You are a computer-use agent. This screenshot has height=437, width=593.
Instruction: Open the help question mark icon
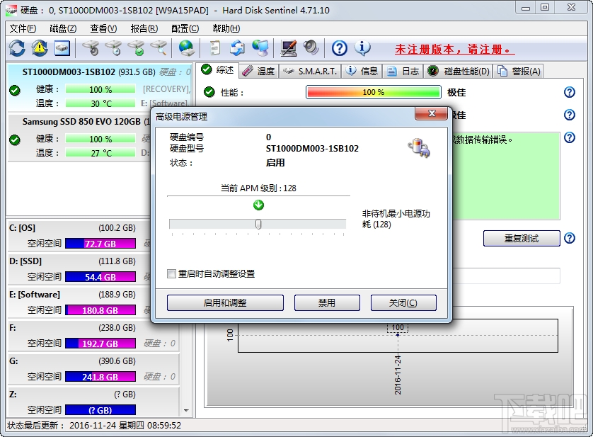(338, 47)
